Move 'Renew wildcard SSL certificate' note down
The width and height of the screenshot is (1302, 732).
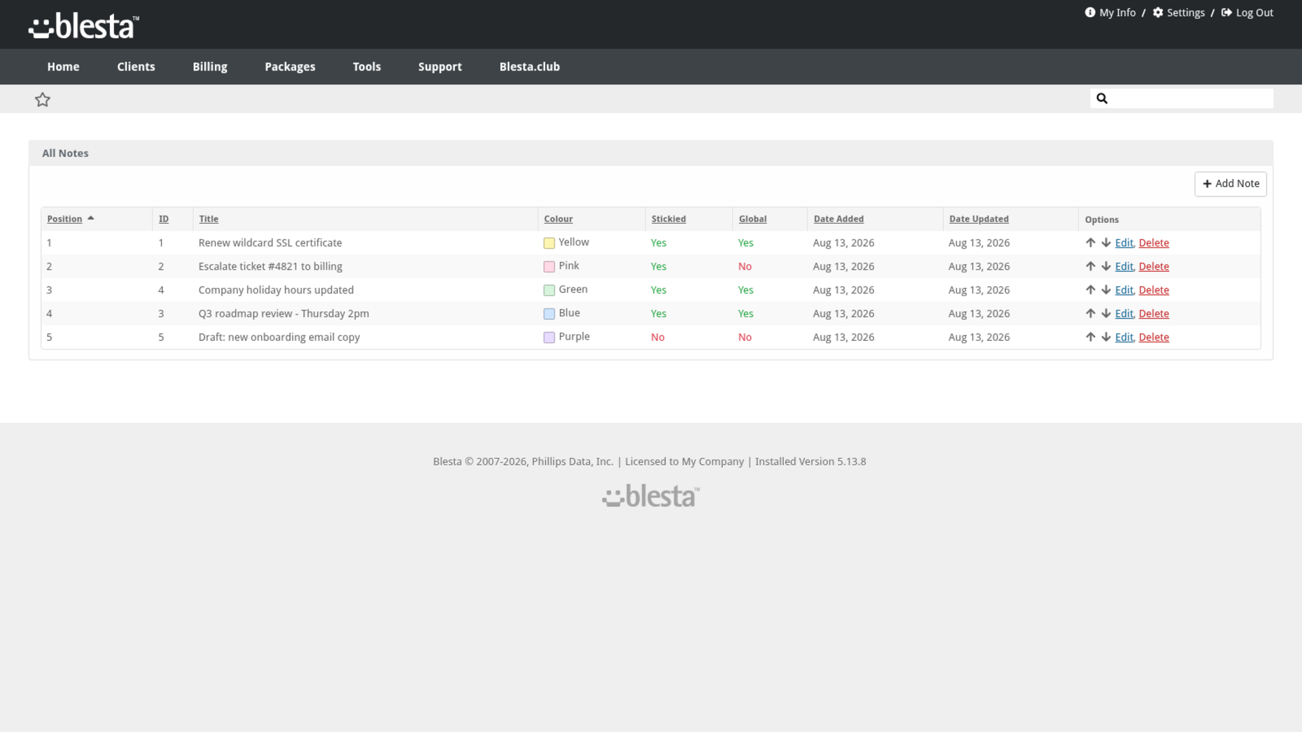tap(1106, 243)
